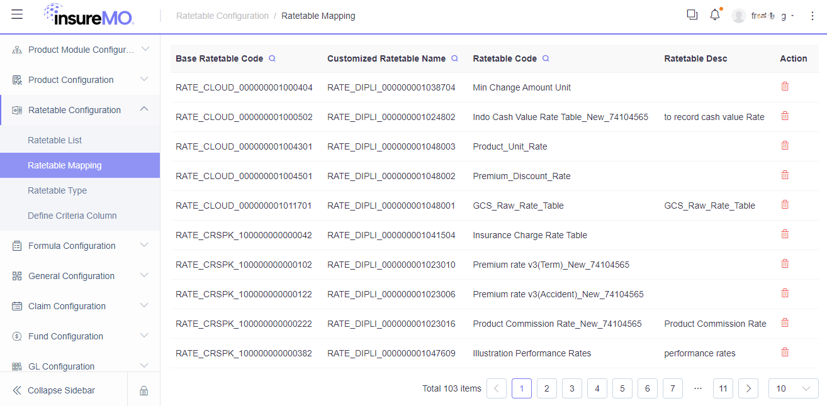Click the Ratetable Desc column header
The height and width of the screenshot is (406, 827).
tap(695, 58)
